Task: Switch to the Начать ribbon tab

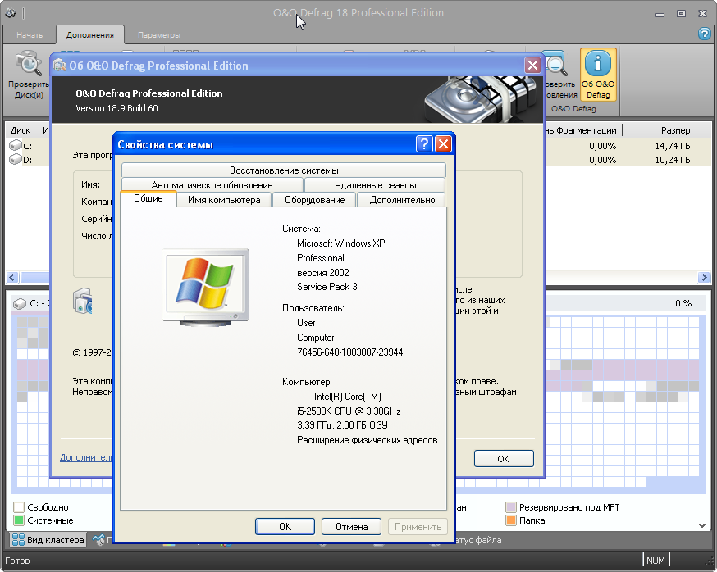Action: pos(30,35)
